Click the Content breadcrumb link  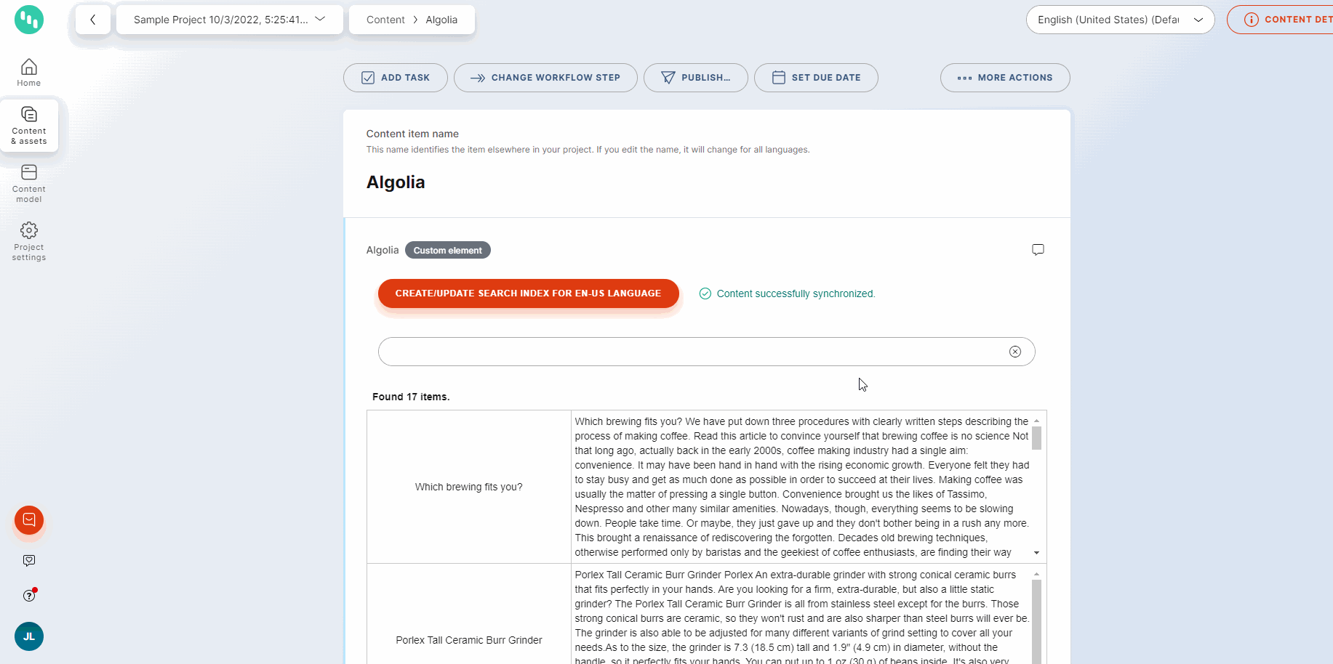(x=385, y=20)
